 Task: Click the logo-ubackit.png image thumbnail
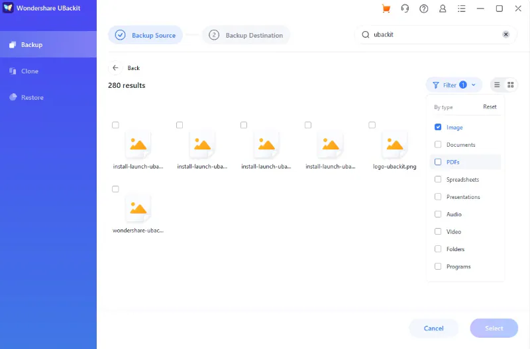click(394, 145)
